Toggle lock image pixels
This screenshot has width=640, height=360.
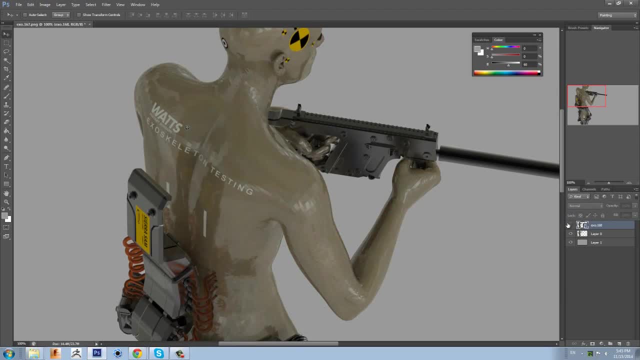point(587,215)
